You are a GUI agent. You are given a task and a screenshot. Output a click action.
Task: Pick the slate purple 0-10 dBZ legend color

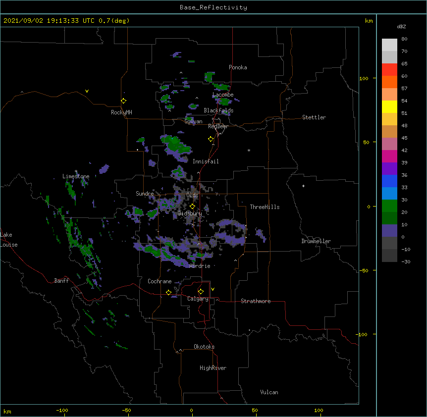click(x=389, y=231)
